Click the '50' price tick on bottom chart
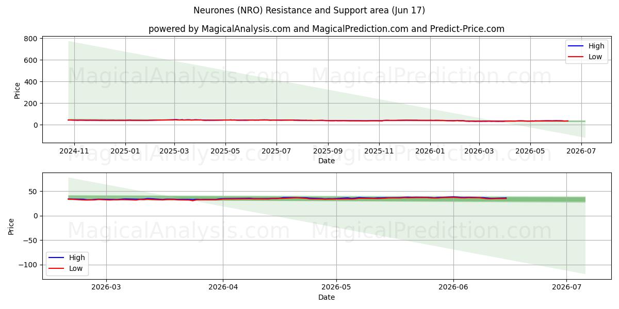Viewport: 619px width, 309px height. (32, 192)
